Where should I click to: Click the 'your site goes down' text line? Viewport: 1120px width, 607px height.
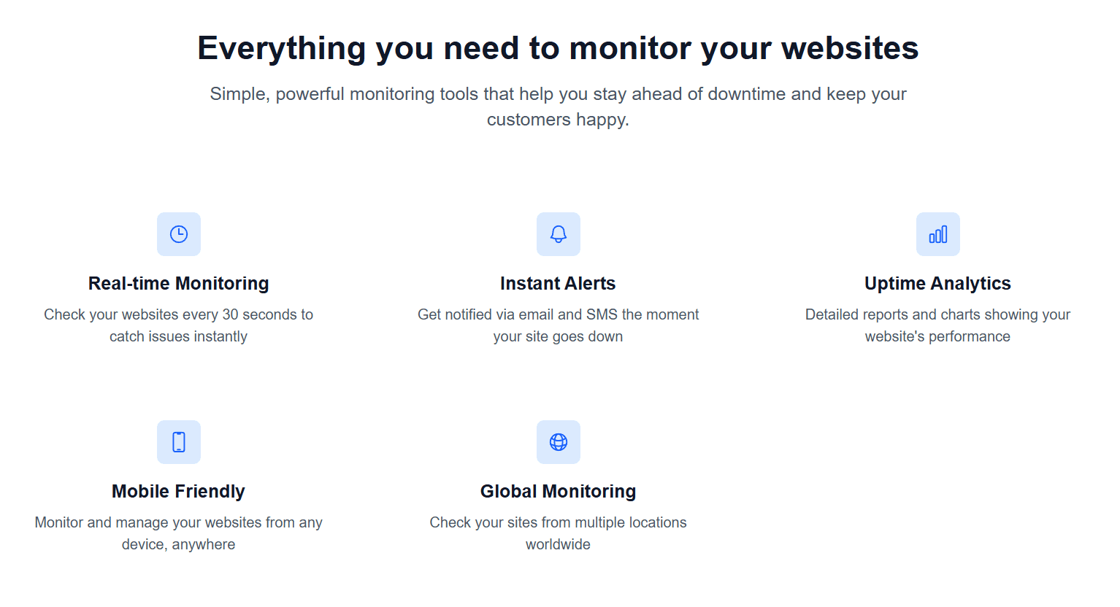pos(559,336)
